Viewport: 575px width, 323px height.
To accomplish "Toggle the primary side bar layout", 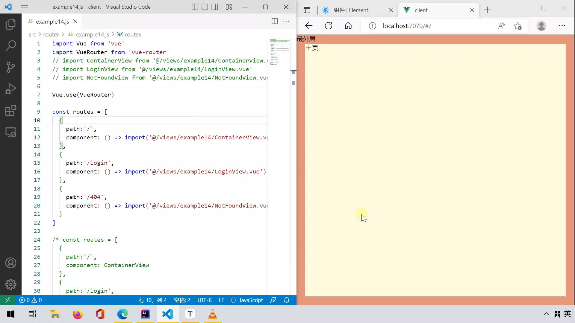I will pos(195,7).
